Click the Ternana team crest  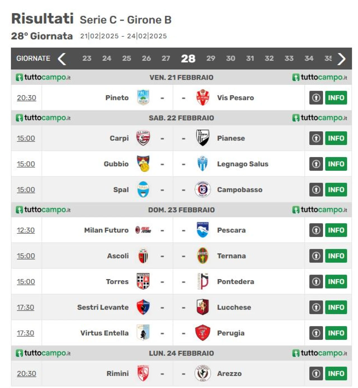point(203,256)
